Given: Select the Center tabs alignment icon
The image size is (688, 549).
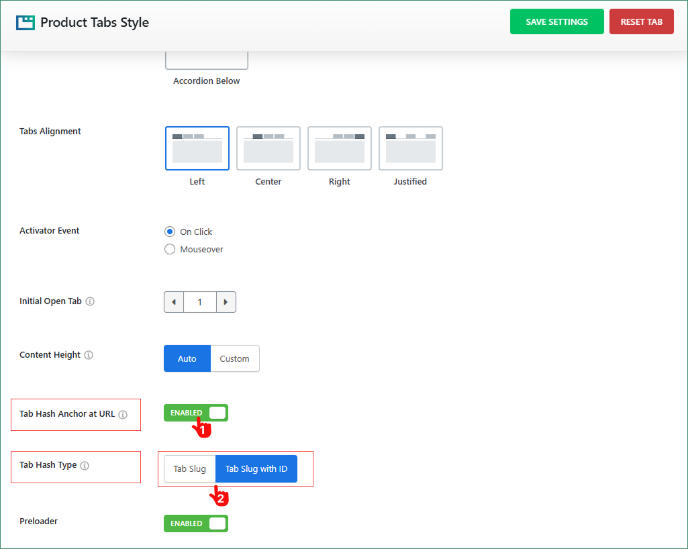Looking at the screenshot, I should 268,148.
